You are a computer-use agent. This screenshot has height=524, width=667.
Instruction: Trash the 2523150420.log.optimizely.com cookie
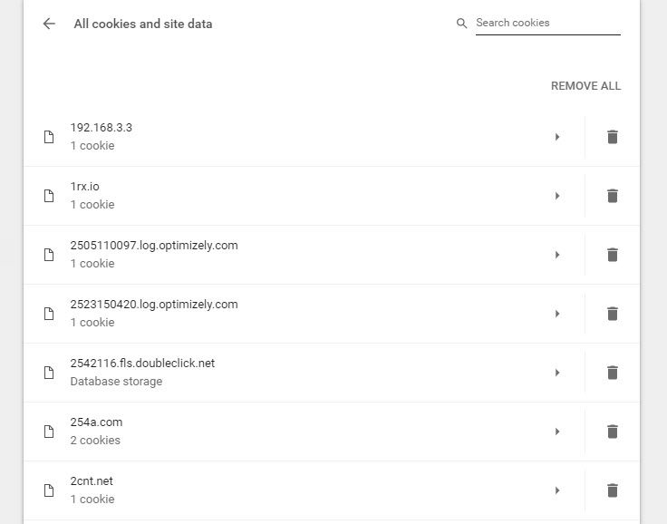[613, 314]
